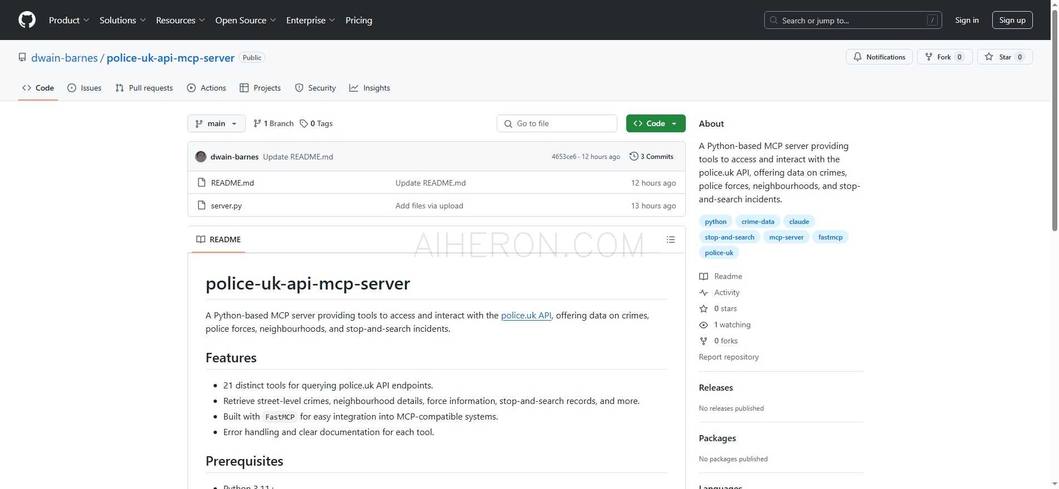
Task: Open the Resources dropdown
Action: click(181, 20)
